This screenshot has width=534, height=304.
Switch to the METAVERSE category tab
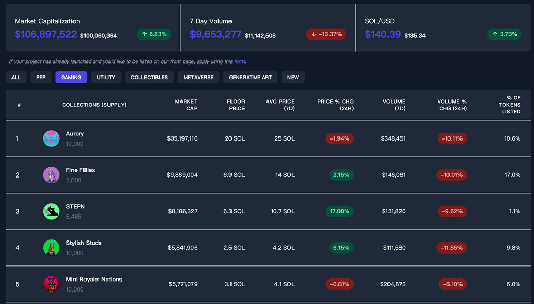pyautogui.click(x=198, y=77)
